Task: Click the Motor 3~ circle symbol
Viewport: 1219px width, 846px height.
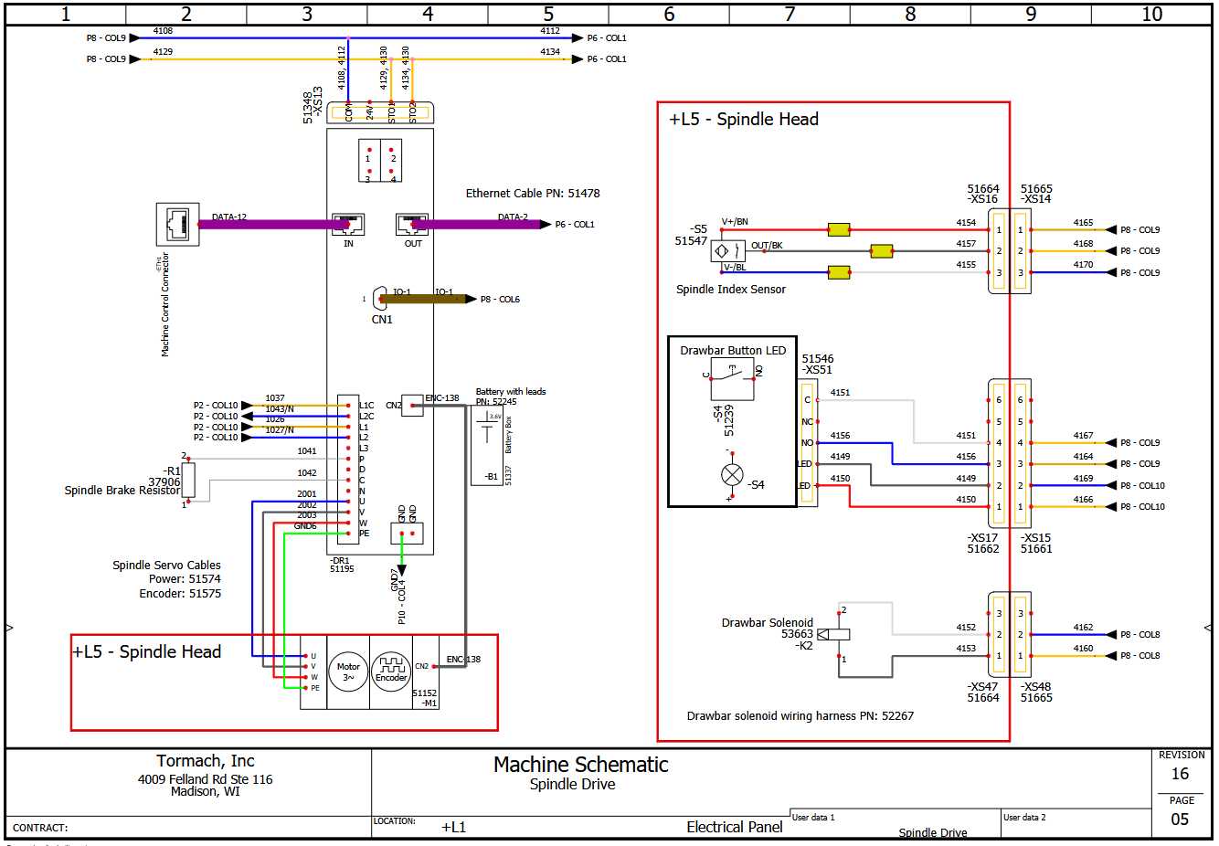Action: pos(348,672)
